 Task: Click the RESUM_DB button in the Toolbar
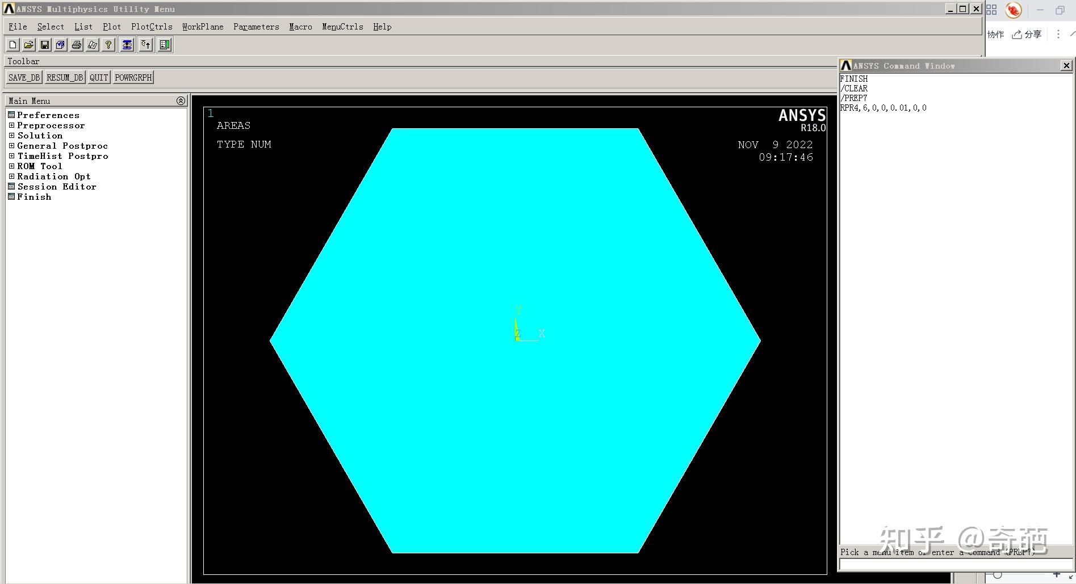pyautogui.click(x=65, y=77)
